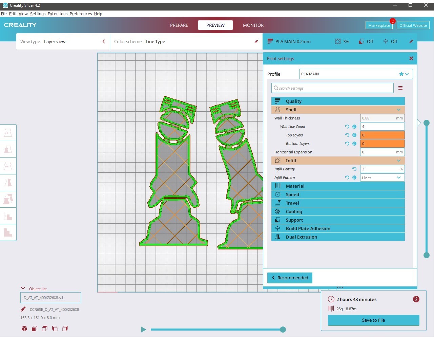Reset the Top Layers value
Viewport: 434px width, 337px height.
point(347,135)
